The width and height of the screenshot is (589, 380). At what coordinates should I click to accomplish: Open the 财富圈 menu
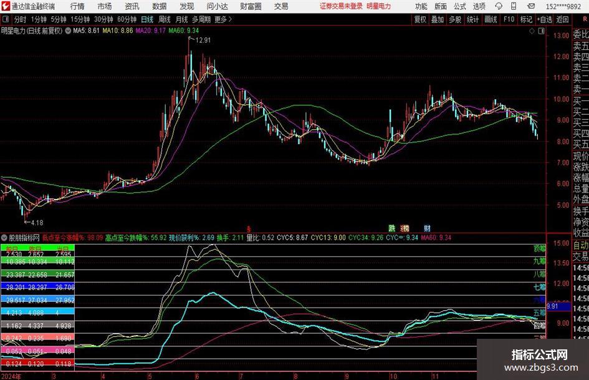pyautogui.click(x=251, y=6)
